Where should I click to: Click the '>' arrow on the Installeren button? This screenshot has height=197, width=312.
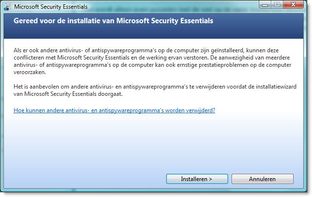point(210,179)
